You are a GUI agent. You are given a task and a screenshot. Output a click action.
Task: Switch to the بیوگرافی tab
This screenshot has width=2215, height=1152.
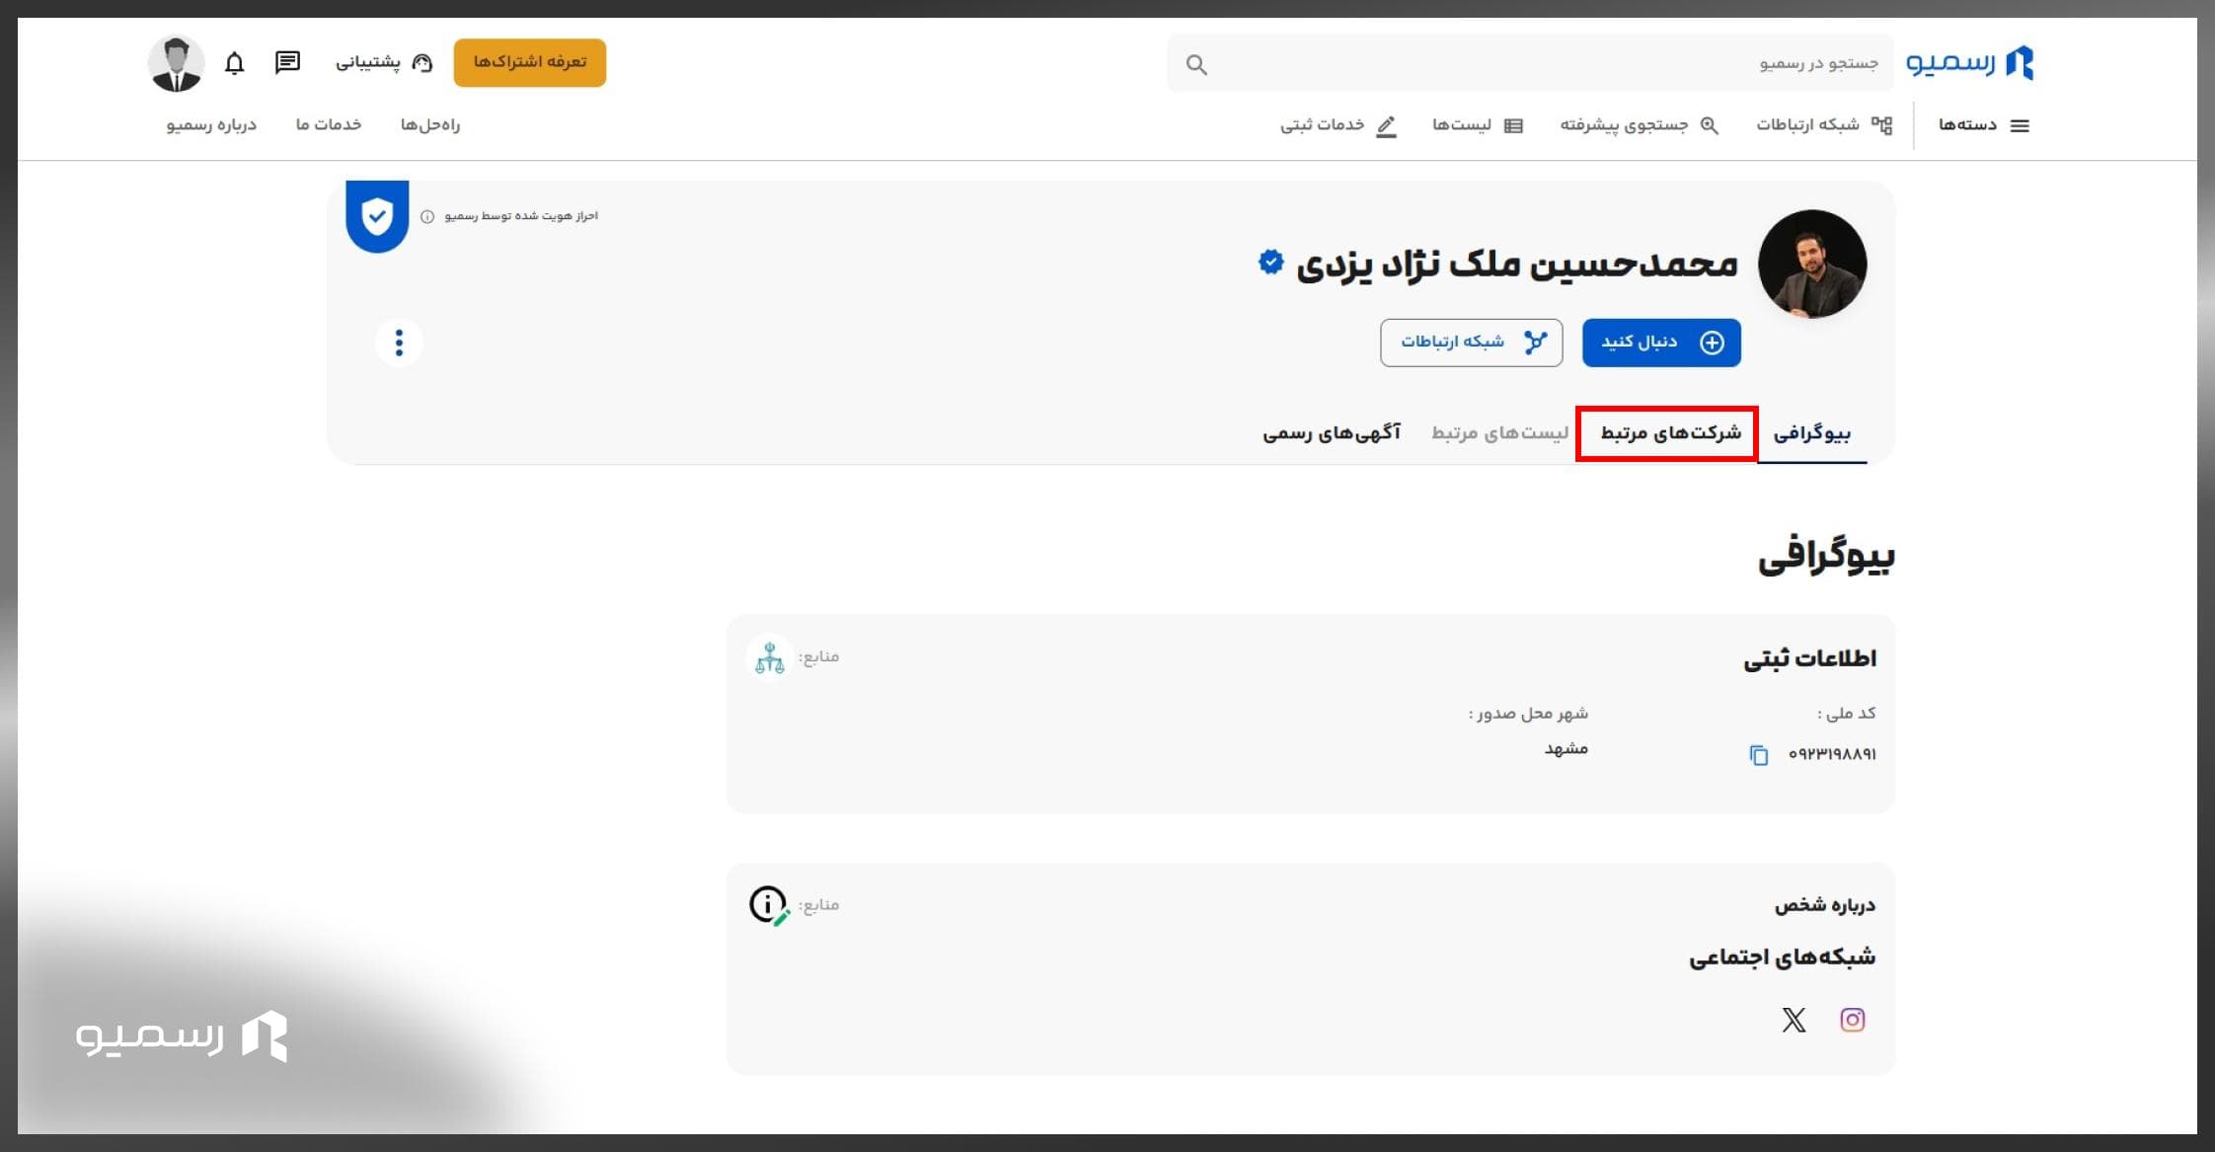tap(1812, 433)
